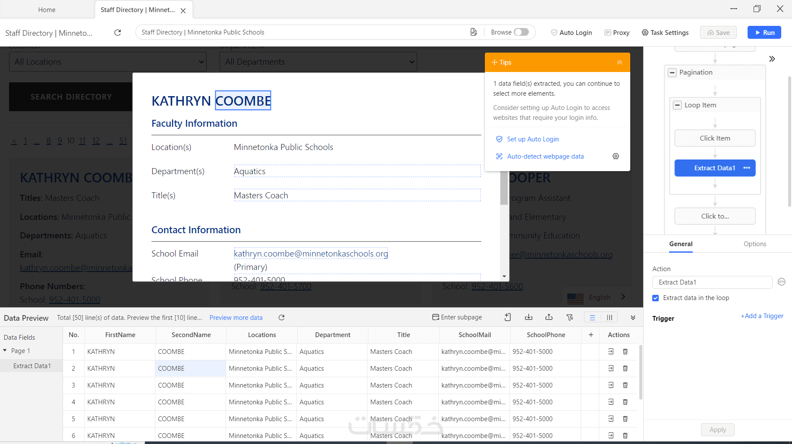Delete row 6 using its trash icon
Viewport: 792px width, 444px height.
(625, 436)
